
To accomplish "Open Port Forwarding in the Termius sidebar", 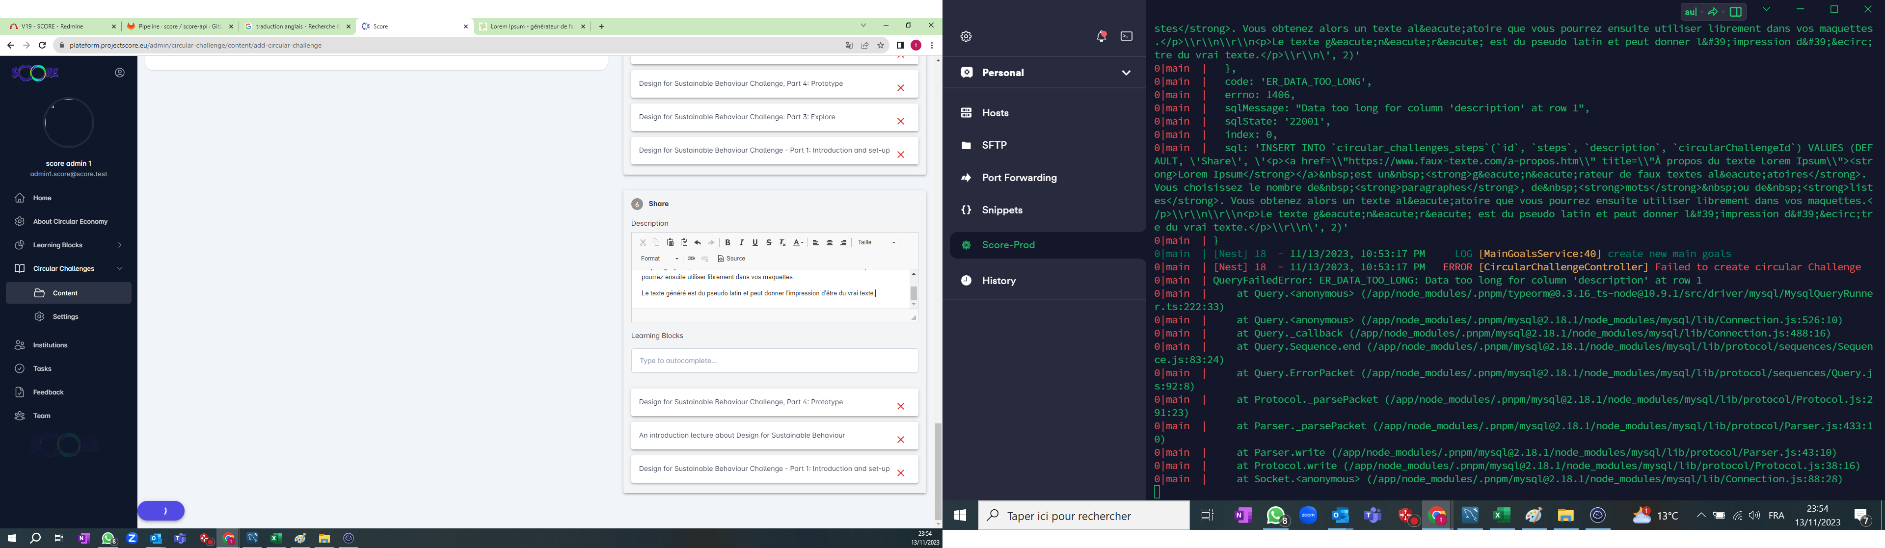I will coord(1020,178).
